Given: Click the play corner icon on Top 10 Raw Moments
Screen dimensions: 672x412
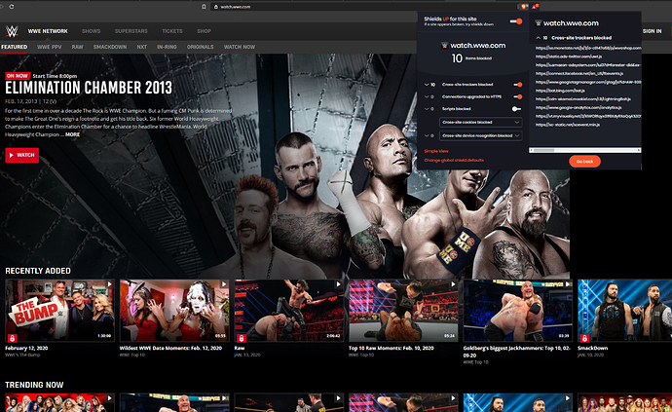Looking at the screenshot, I should pyautogui.click(x=453, y=283).
